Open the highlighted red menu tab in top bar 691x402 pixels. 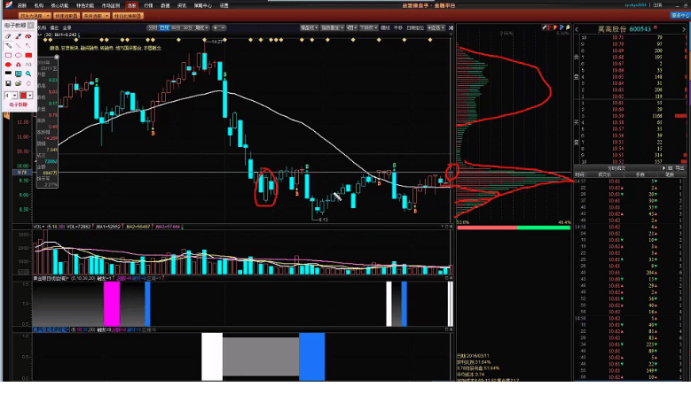(x=132, y=5)
